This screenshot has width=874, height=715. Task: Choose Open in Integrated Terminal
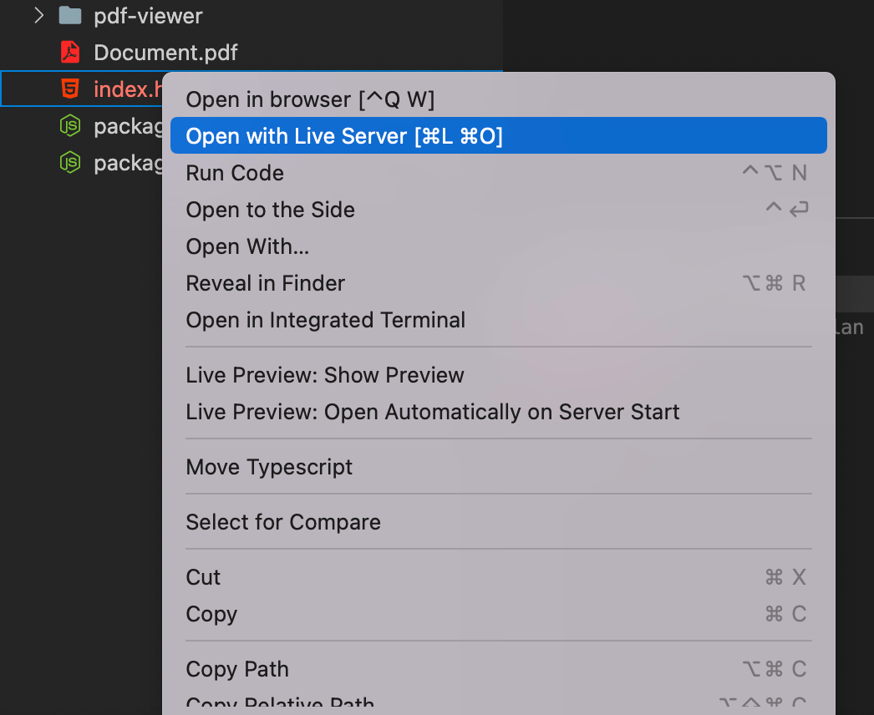[498, 320]
